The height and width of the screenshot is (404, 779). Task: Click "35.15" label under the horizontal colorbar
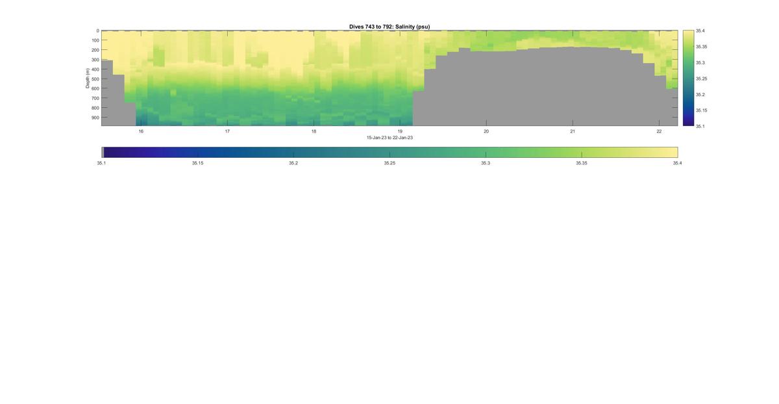[x=197, y=163]
